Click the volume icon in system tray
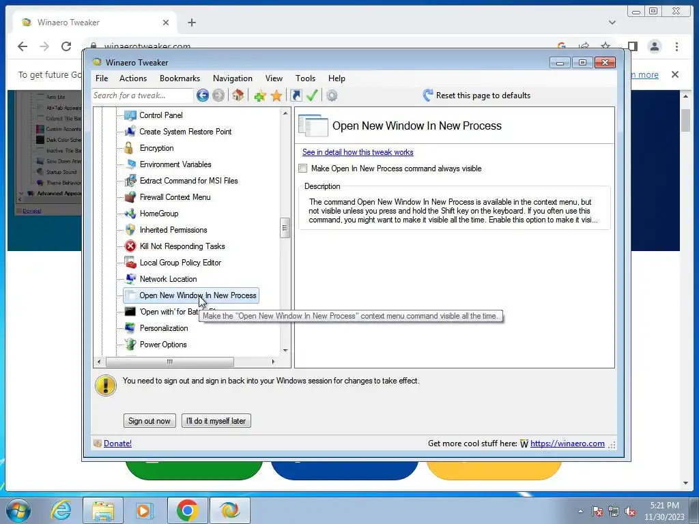Image resolution: width=699 pixels, height=524 pixels. tap(630, 511)
